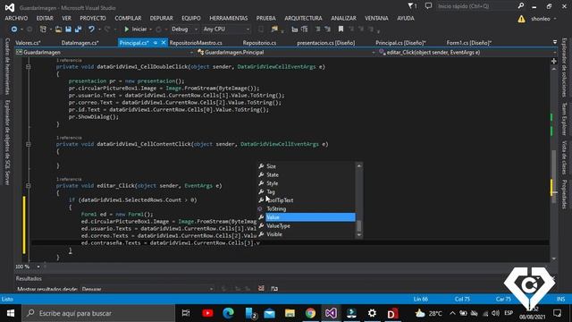Click the find in files toolbar icon
This screenshot has height=322, width=572.
(x=274, y=29)
